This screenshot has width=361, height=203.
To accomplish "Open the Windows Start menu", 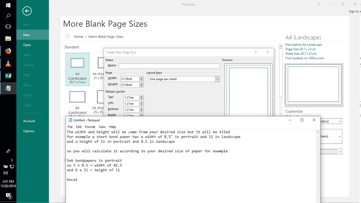I will tap(8, 5).
